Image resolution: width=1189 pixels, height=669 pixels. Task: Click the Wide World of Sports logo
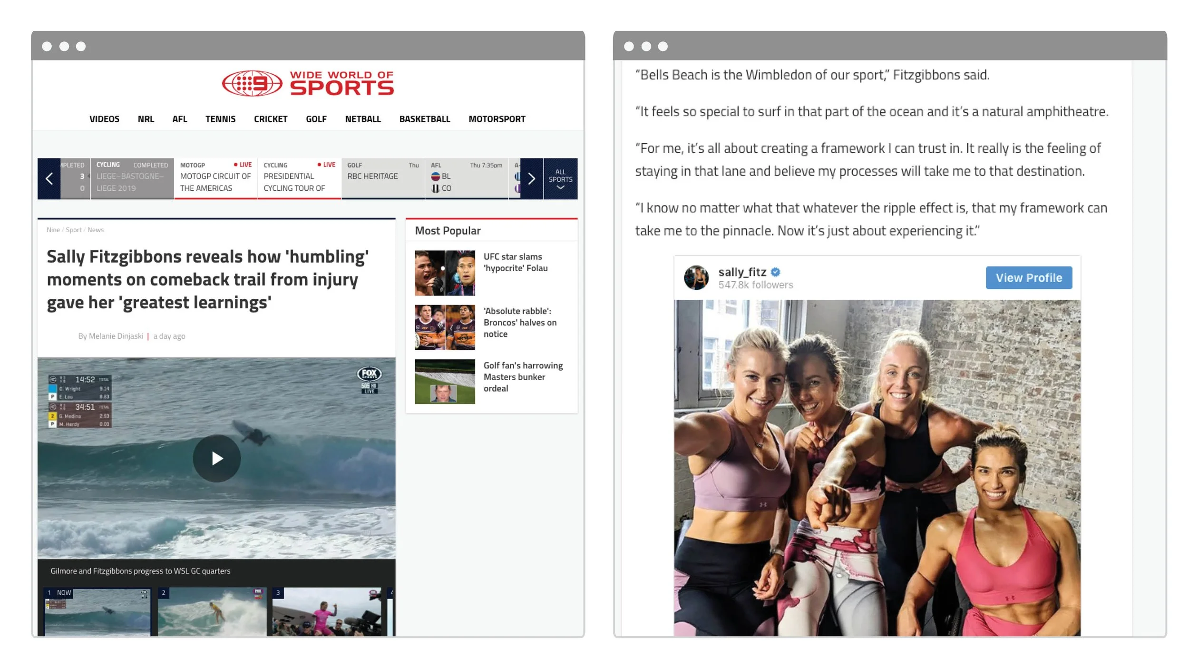point(308,83)
